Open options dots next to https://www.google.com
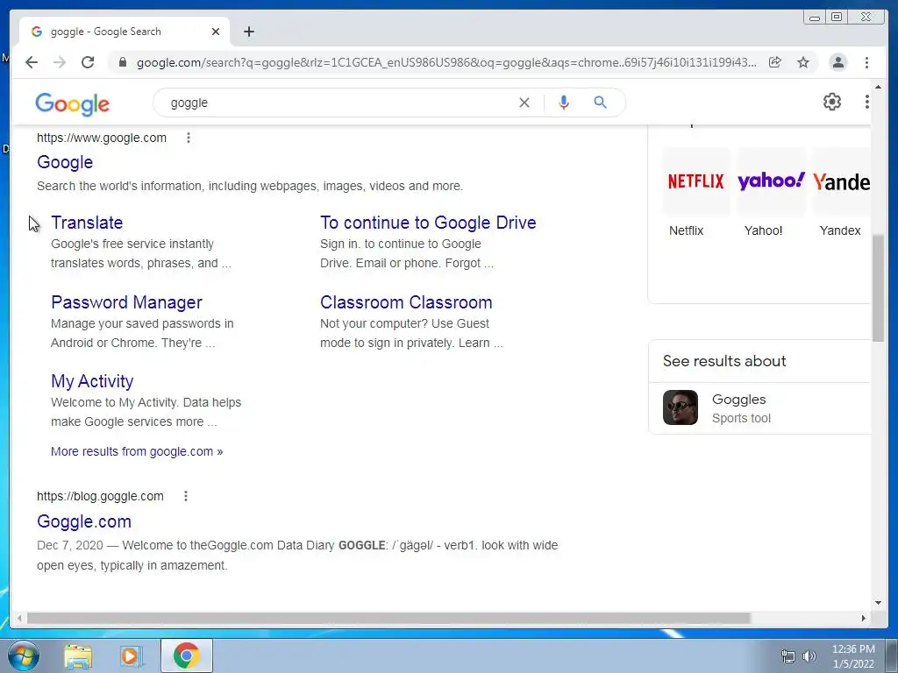Viewport: 898px width, 673px height. tap(189, 138)
